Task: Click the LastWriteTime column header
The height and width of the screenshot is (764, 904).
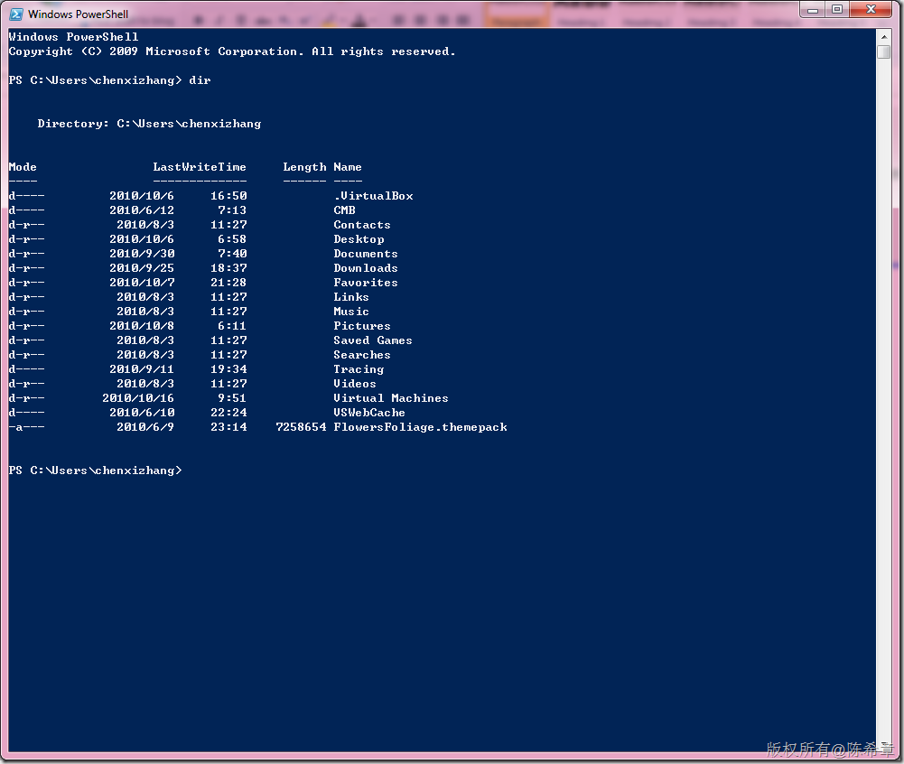Action: click(x=200, y=167)
